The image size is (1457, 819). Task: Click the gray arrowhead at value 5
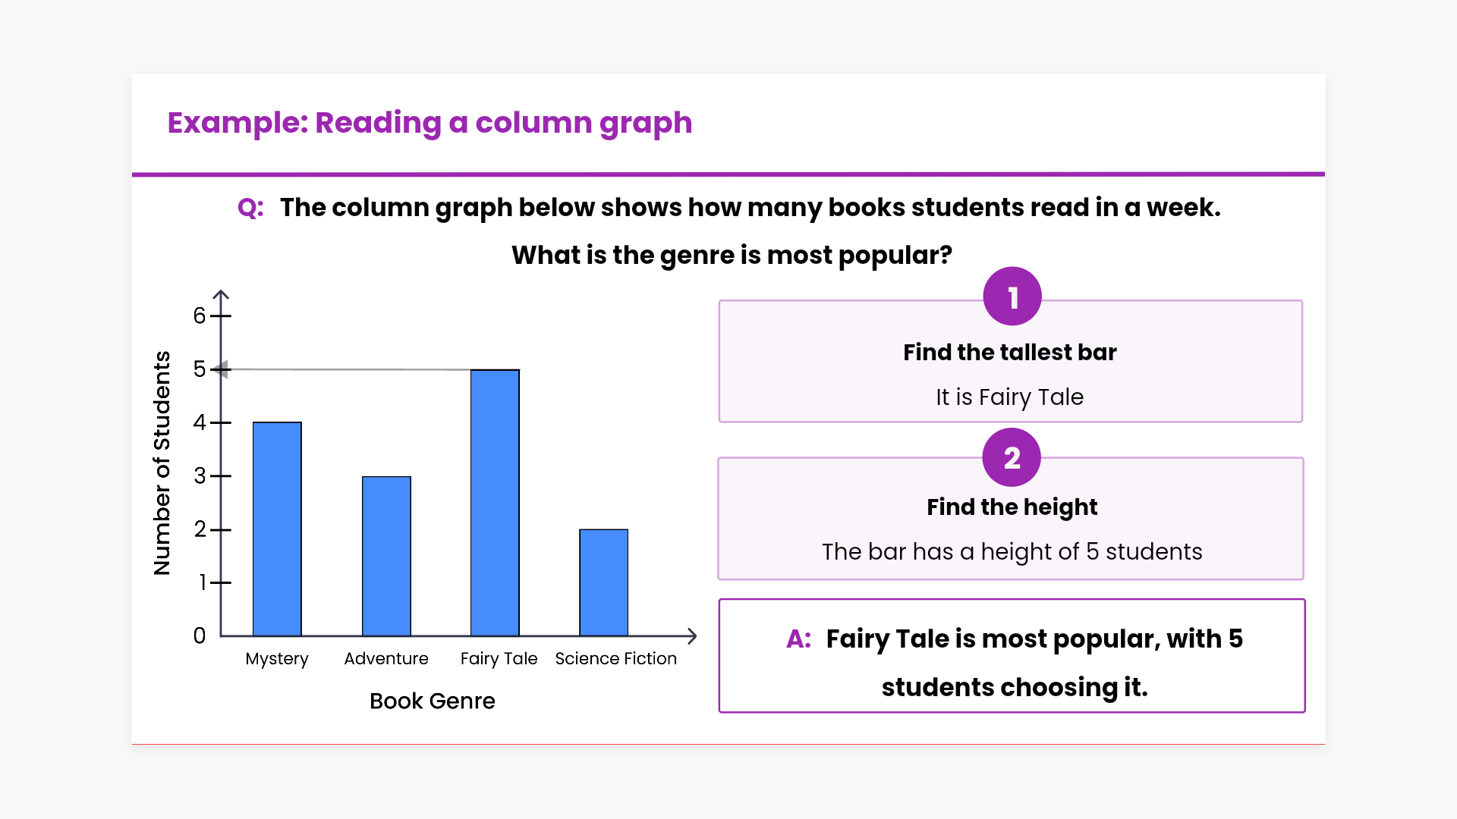click(x=220, y=369)
